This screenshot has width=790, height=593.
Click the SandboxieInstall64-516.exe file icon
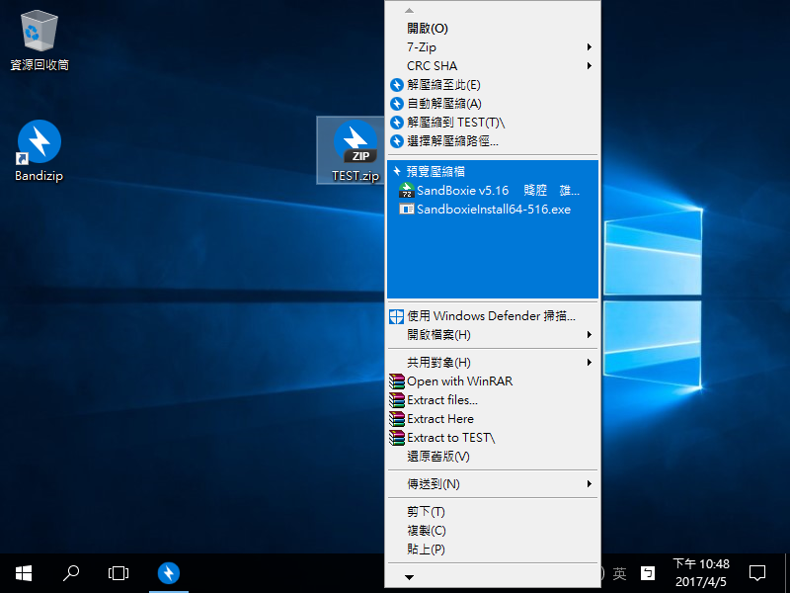pyautogui.click(x=407, y=209)
